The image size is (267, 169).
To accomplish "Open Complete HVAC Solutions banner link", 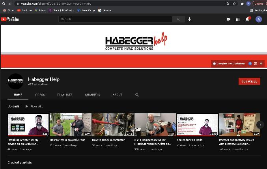I will click(x=229, y=64).
